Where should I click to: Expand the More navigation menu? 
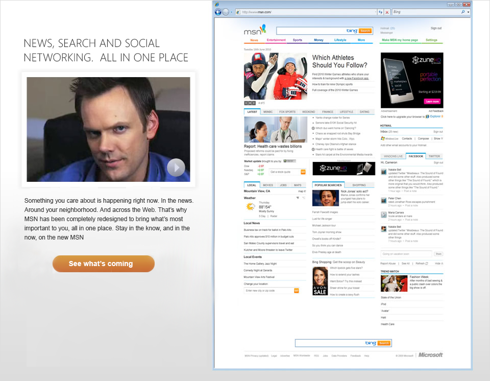point(361,40)
